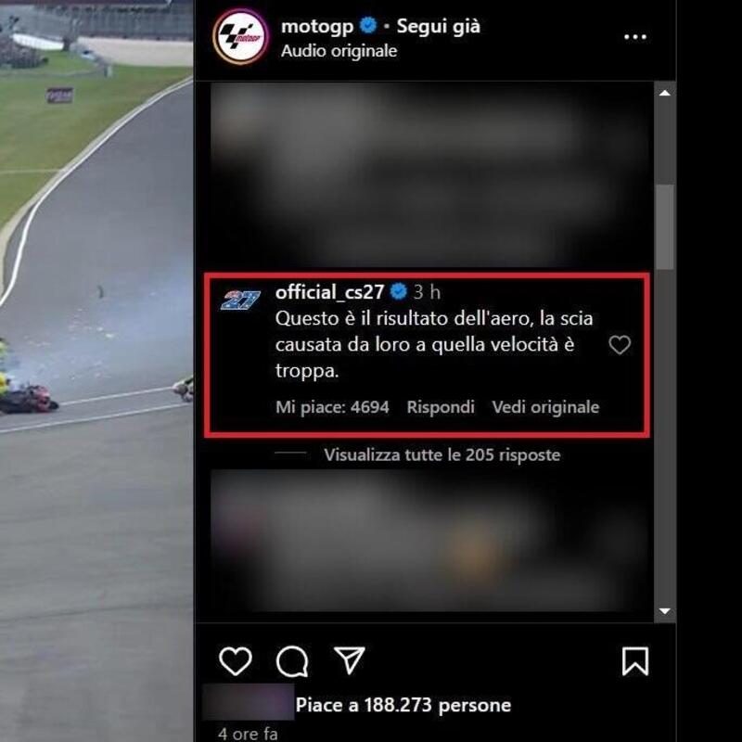The image size is (742, 742).
Task: Open the 'Audio originale' link
Action: (339, 51)
